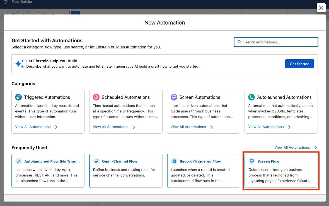This screenshot has width=329, height=206.
Task: Select the Record-Triggered Flow title
Action: pyautogui.click(x=200, y=161)
